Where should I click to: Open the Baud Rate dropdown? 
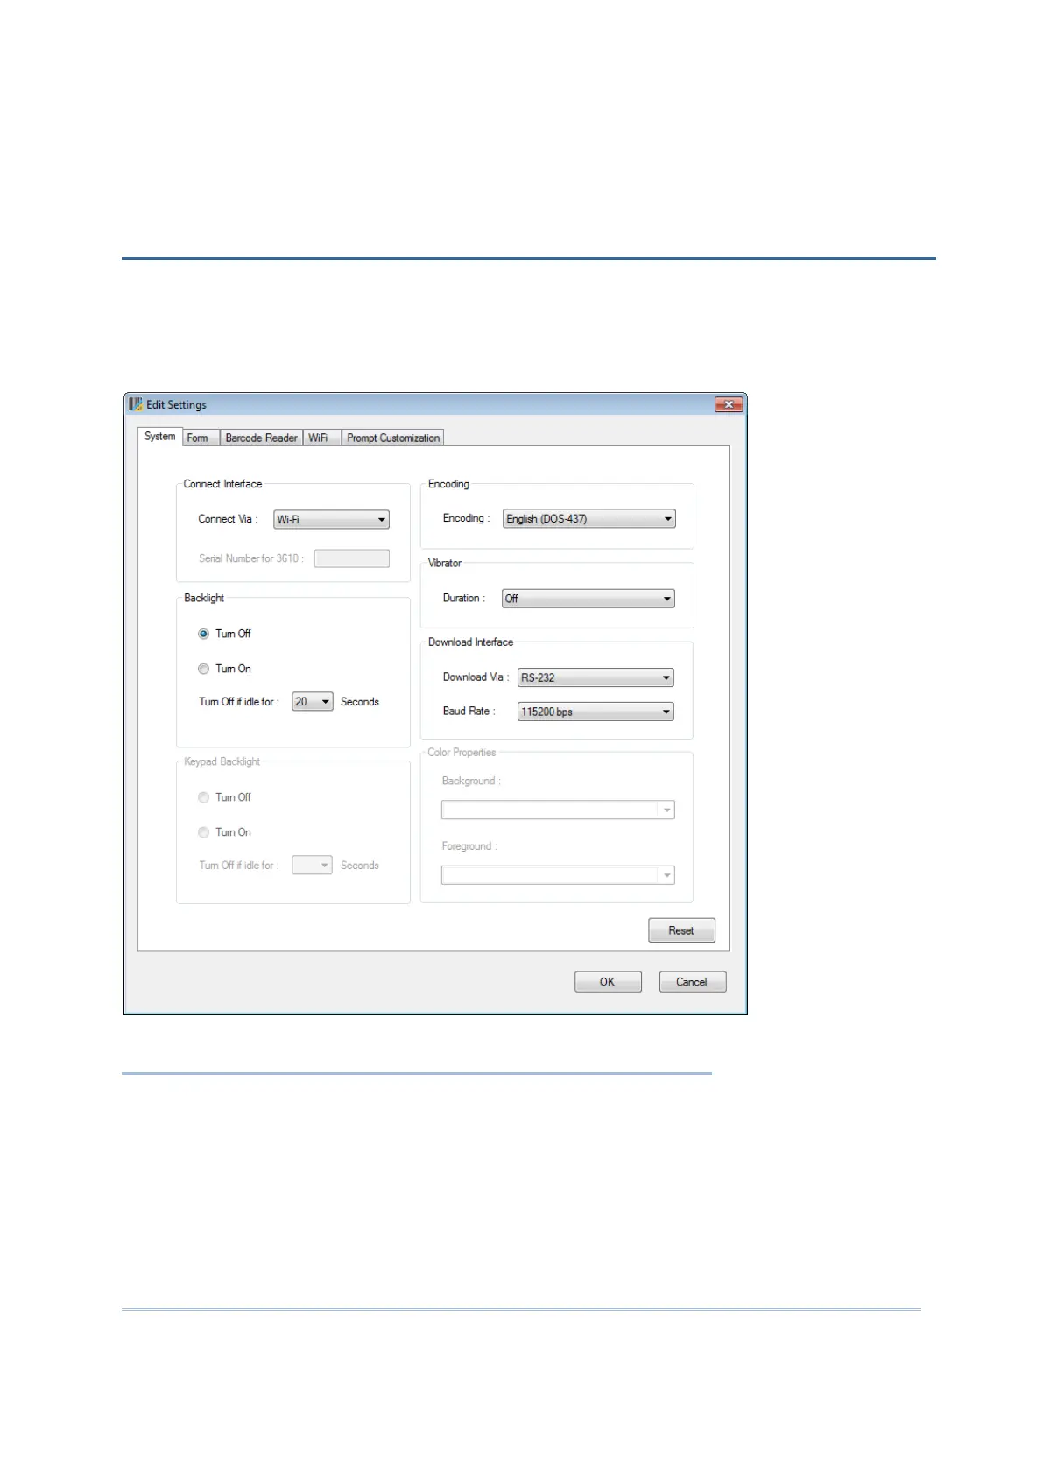tap(595, 712)
